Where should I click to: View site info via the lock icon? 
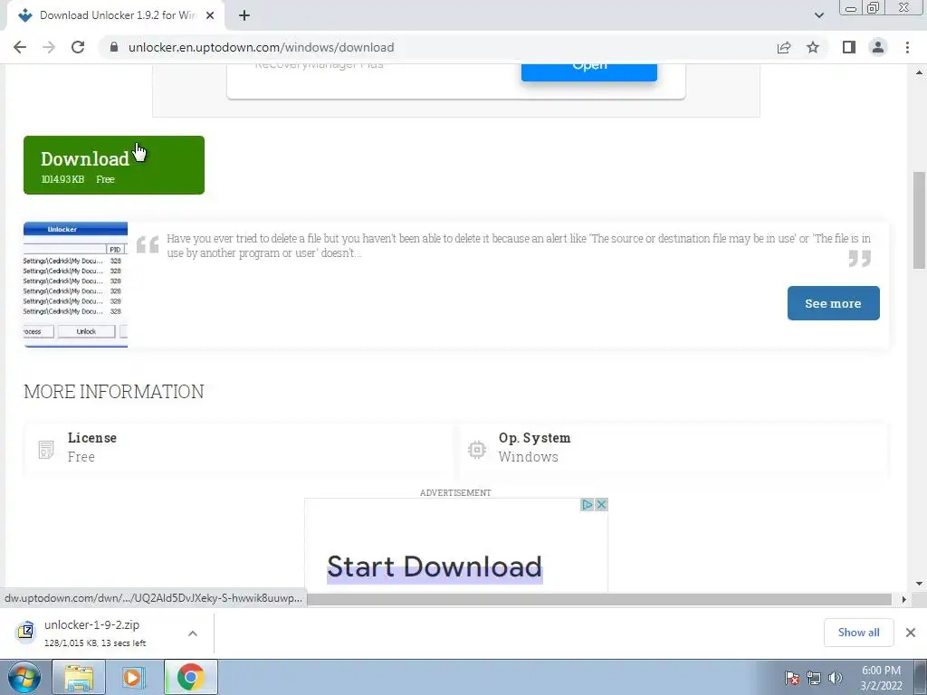(114, 47)
